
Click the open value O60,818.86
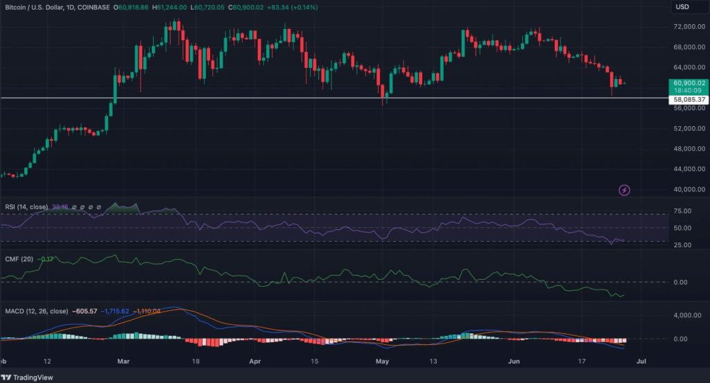(x=131, y=7)
